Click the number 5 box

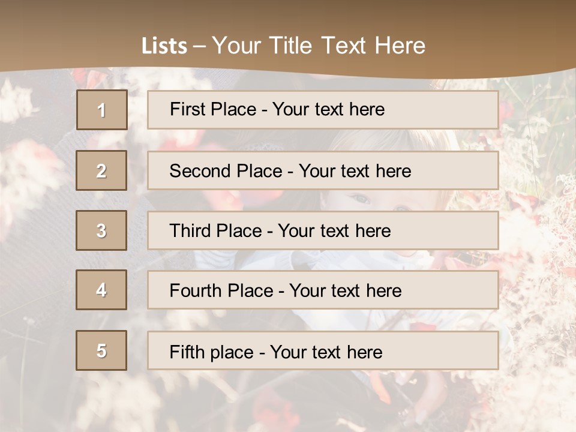pyautogui.click(x=101, y=350)
